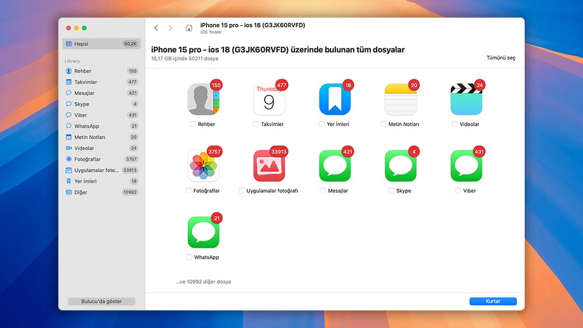
Task: Tick the Mesajlar checkbox
Action: coord(323,191)
